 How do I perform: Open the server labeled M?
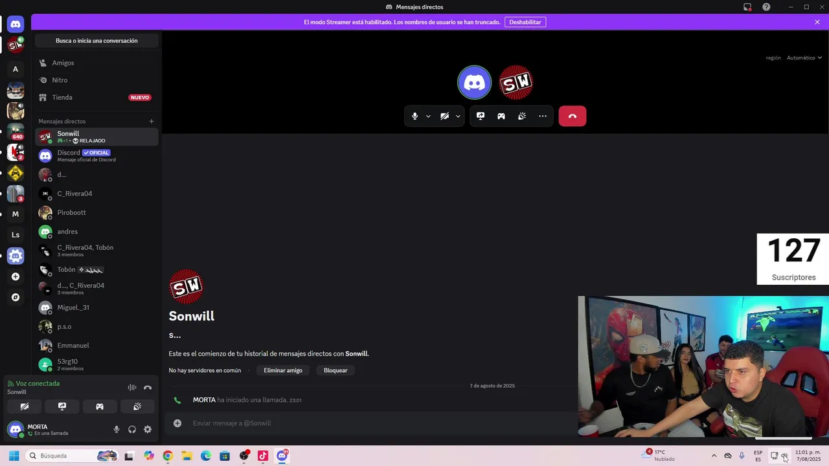click(16, 214)
